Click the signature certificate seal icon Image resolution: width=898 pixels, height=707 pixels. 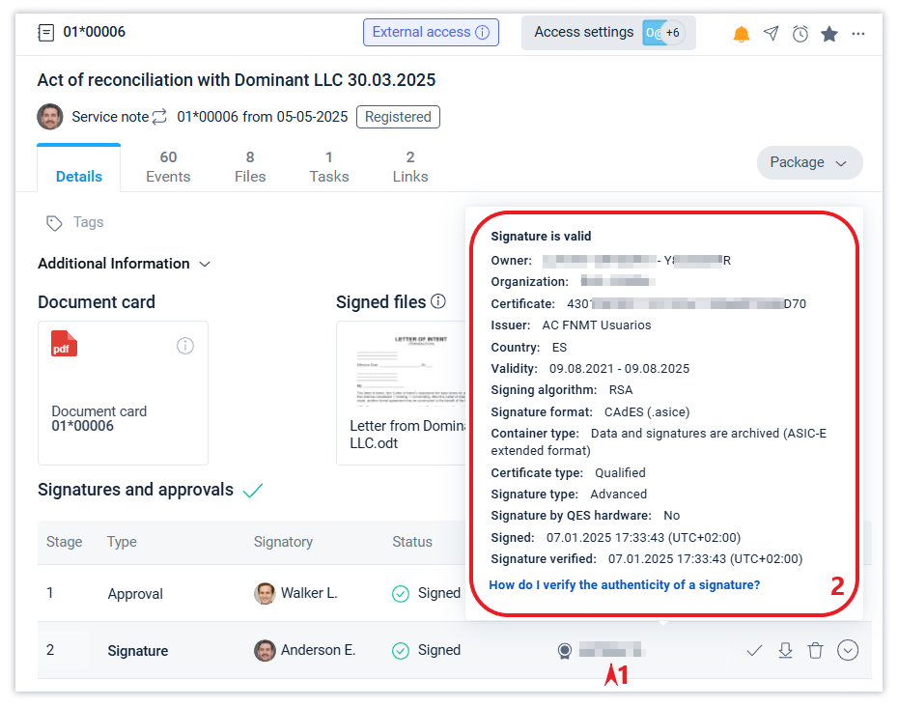pos(564,651)
